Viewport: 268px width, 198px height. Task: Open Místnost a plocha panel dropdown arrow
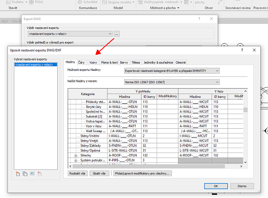[x=178, y=8]
